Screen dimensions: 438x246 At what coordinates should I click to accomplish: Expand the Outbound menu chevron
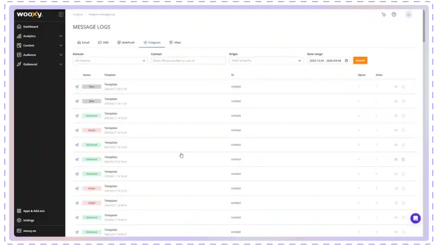[x=61, y=64]
